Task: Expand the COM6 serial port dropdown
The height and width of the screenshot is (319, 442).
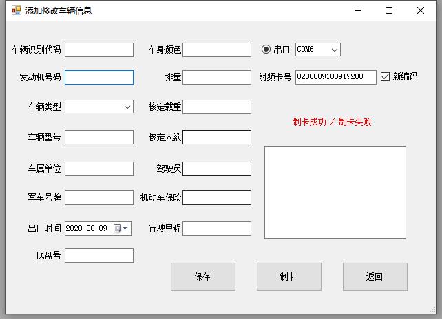Action: tap(334, 49)
